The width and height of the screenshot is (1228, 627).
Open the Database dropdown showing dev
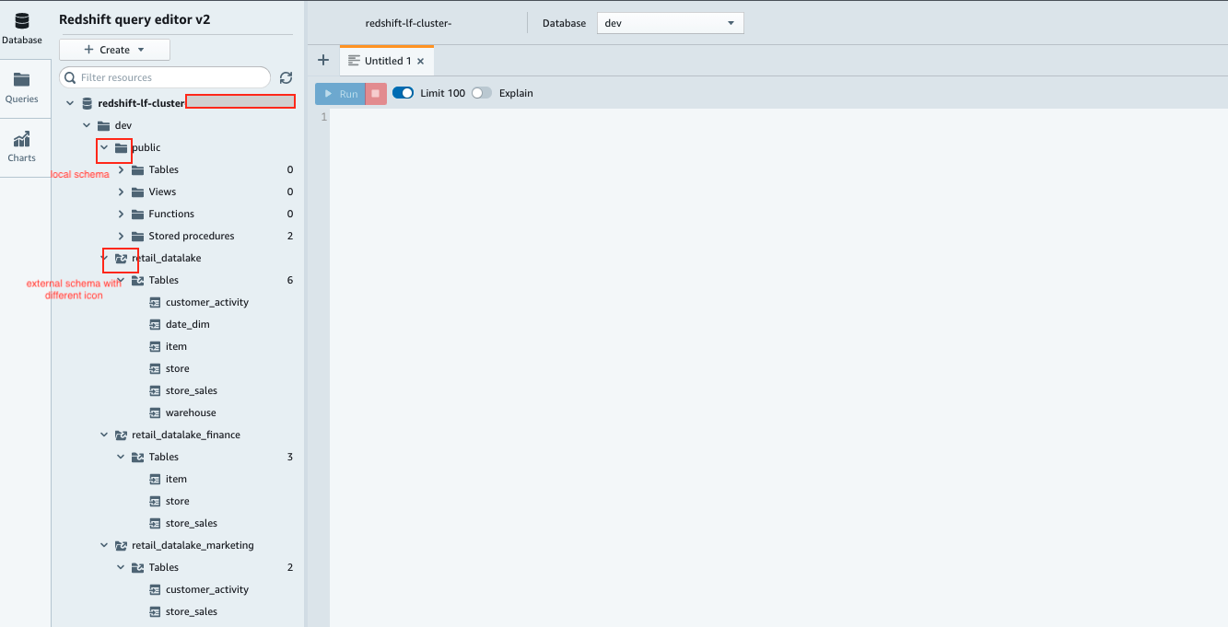(670, 23)
